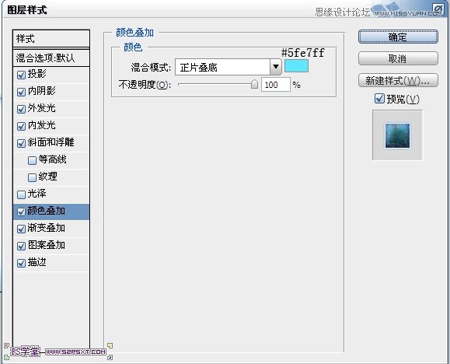Viewport: 450px width, 364px height.
Task: Uncheck the 描边 checkbox
Action: (21, 263)
